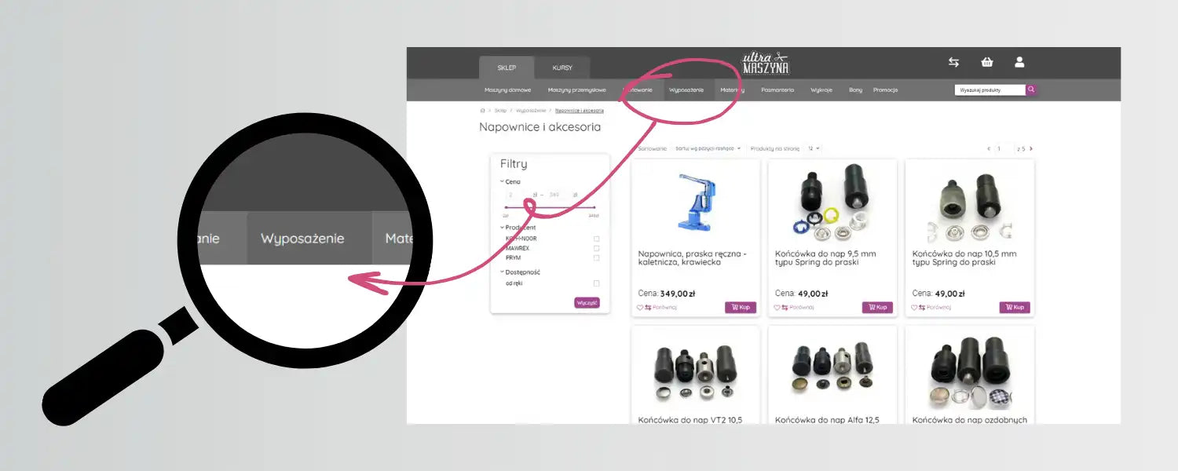Go to previous products page arrow
Screen dimensions: 1178x471
pos(989,148)
